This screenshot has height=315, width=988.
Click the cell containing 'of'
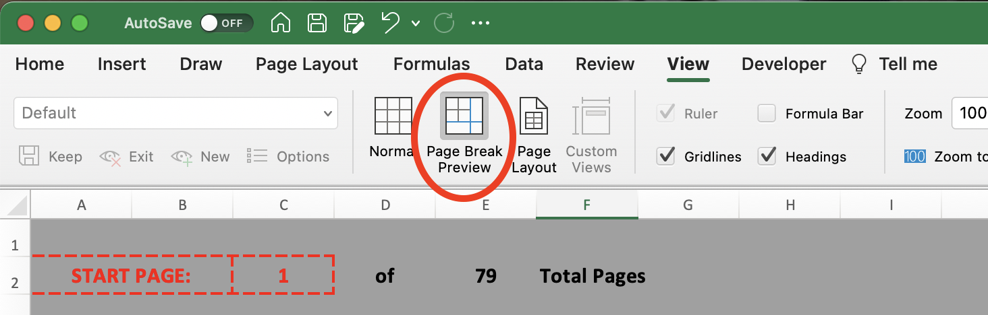pyautogui.click(x=385, y=275)
